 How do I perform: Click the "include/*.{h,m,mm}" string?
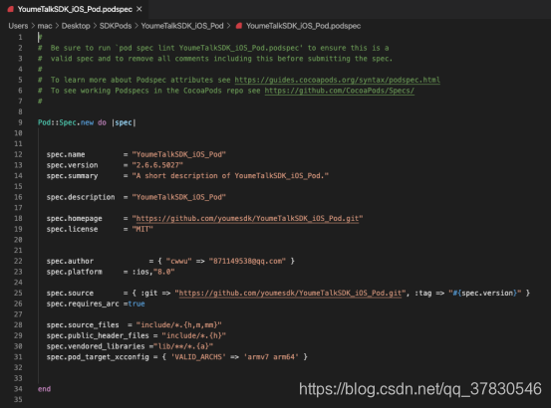point(178,325)
